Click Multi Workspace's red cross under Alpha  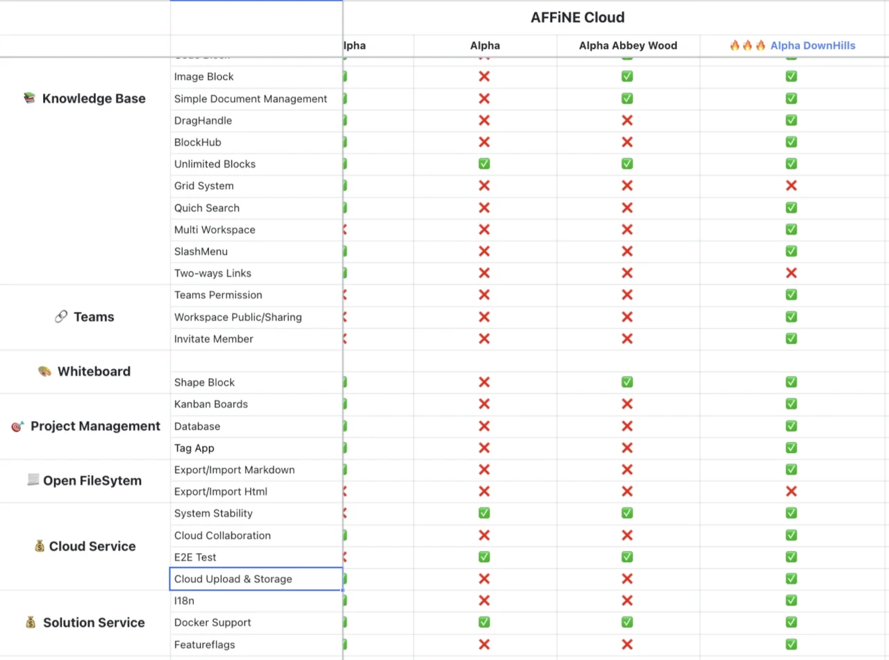tap(484, 229)
